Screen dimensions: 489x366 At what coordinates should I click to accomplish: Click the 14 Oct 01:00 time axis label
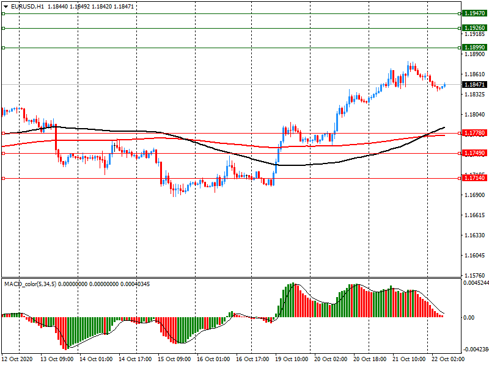tap(96, 359)
